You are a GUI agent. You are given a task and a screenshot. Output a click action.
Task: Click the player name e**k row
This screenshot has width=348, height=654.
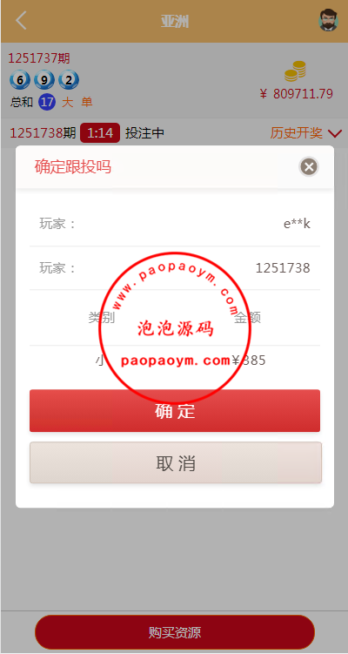click(x=175, y=224)
